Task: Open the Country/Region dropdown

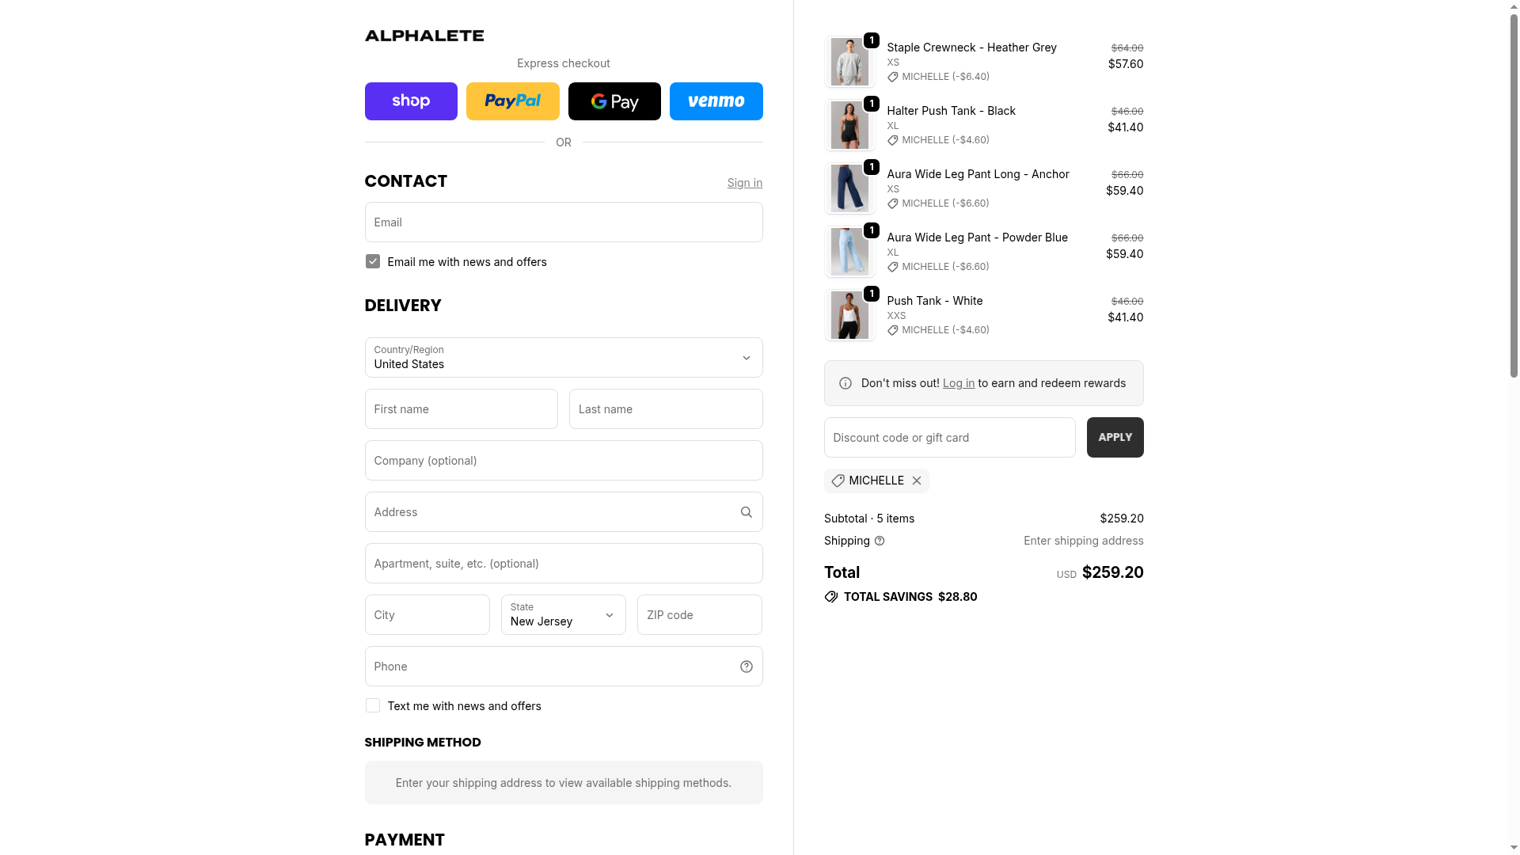Action: 563,358
